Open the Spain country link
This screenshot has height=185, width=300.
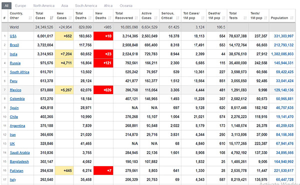coord(14,108)
